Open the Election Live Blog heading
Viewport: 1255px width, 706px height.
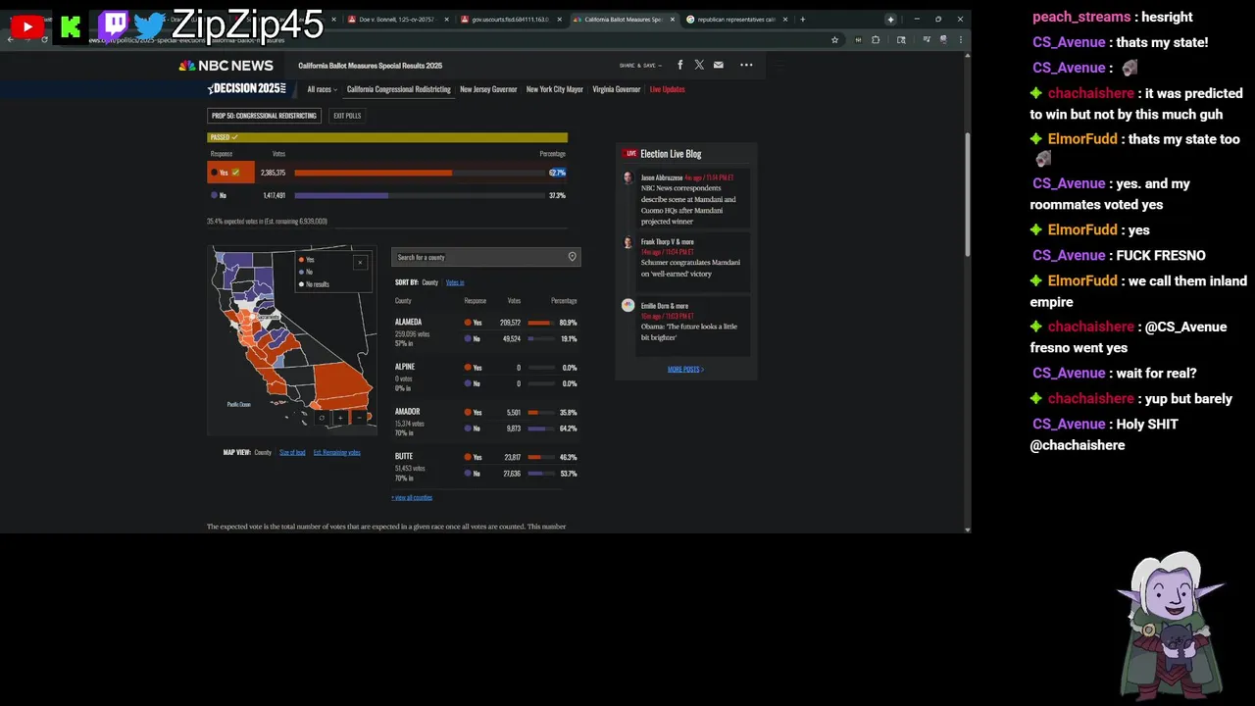(x=671, y=154)
